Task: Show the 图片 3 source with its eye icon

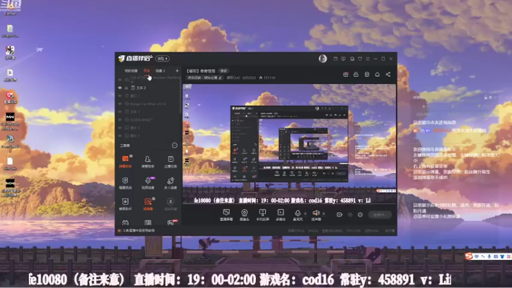Action: tap(120, 127)
